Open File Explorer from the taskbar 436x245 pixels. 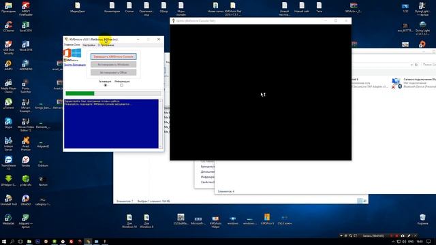tap(29, 242)
